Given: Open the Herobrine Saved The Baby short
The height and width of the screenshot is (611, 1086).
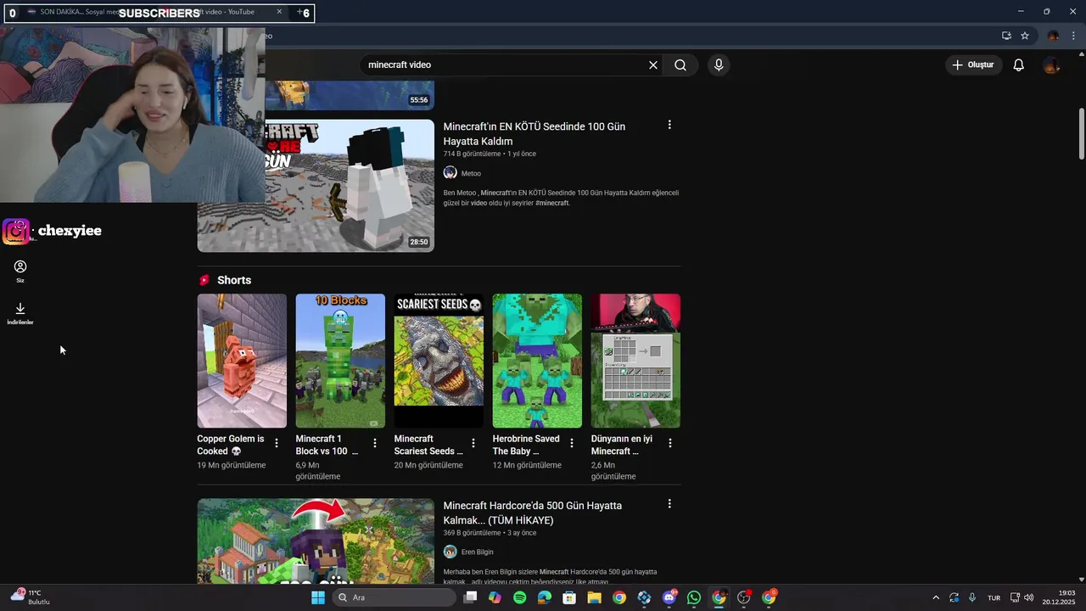Looking at the screenshot, I should (x=537, y=361).
